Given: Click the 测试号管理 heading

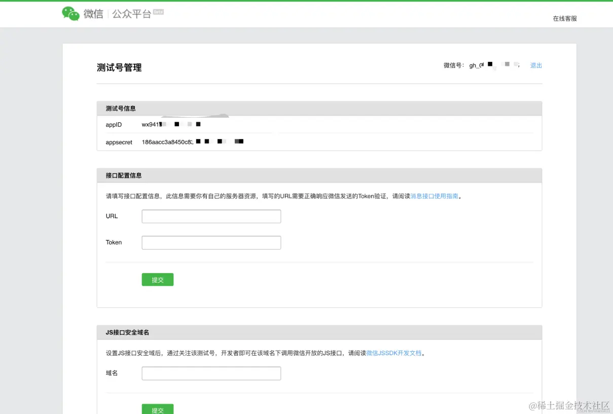Looking at the screenshot, I should [x=119, y=67].
